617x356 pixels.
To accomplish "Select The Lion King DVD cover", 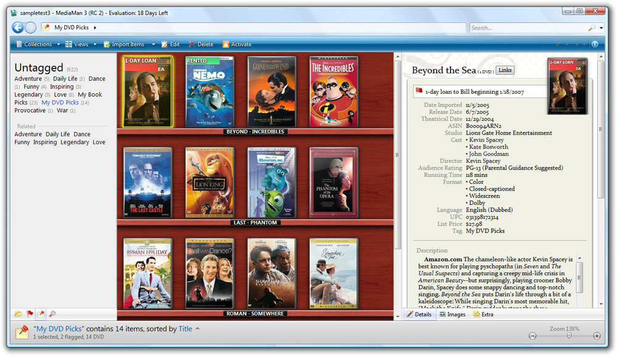I will pyautogui.click(x=210, y=183).
